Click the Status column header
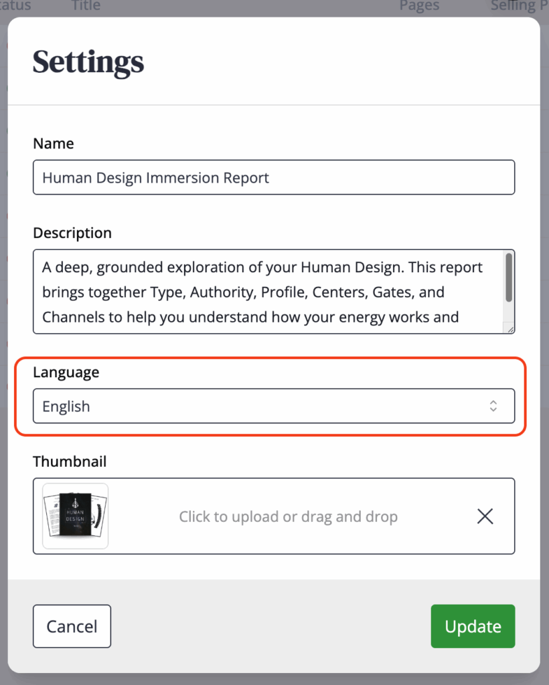This screenshot has width=549, height=685. pyautogui.click(x=15, y=6)
